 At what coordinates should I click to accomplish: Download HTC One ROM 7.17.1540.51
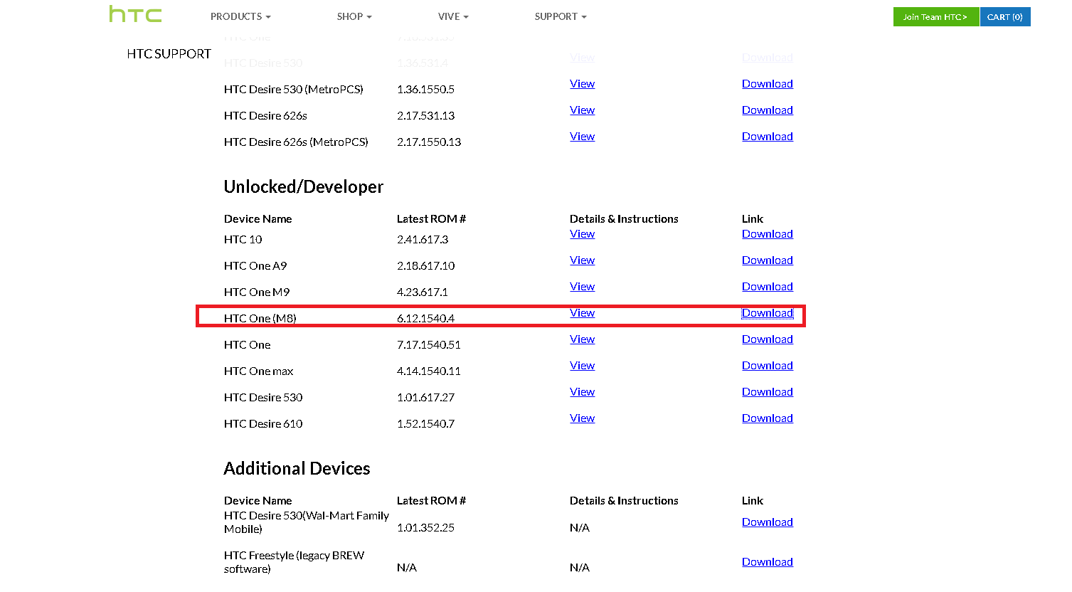pyautogui.click(x=767, y=339)
